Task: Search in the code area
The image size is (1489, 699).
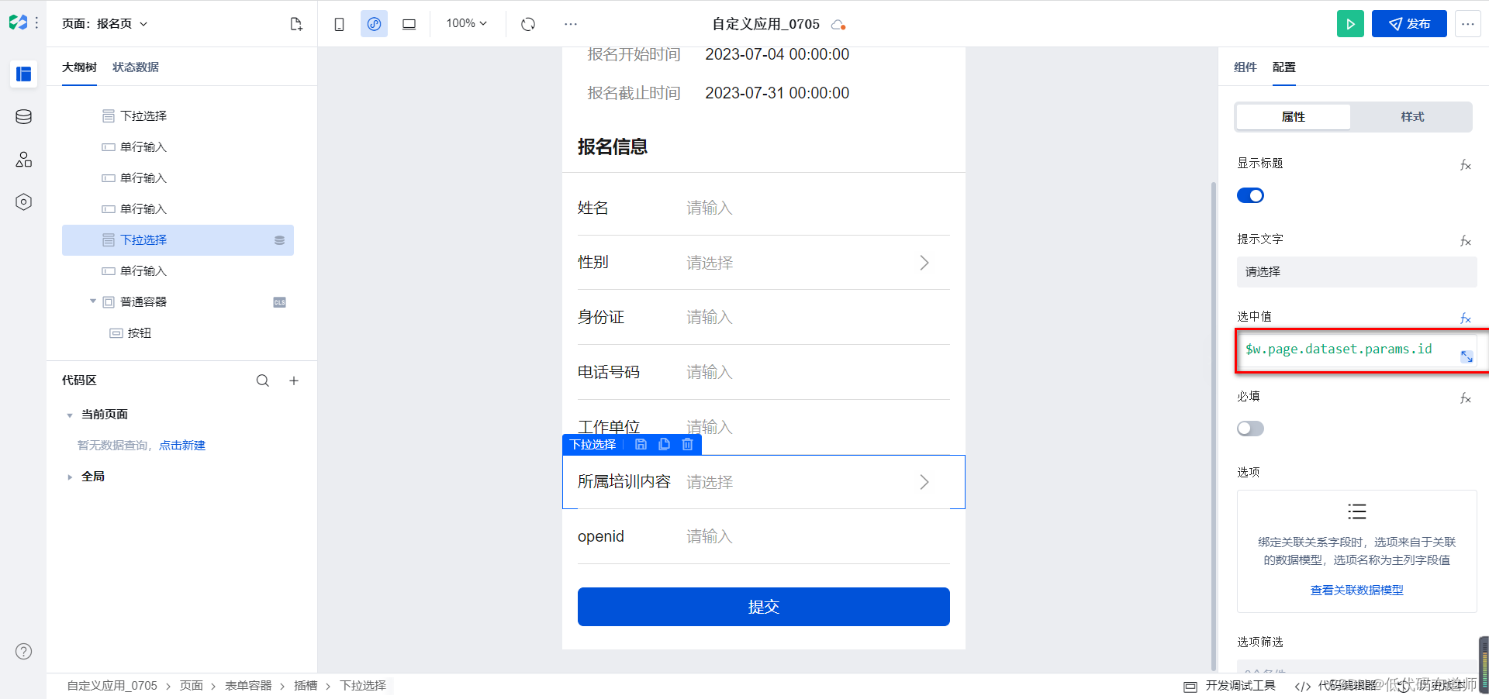Action: click(x=263, y=380)
